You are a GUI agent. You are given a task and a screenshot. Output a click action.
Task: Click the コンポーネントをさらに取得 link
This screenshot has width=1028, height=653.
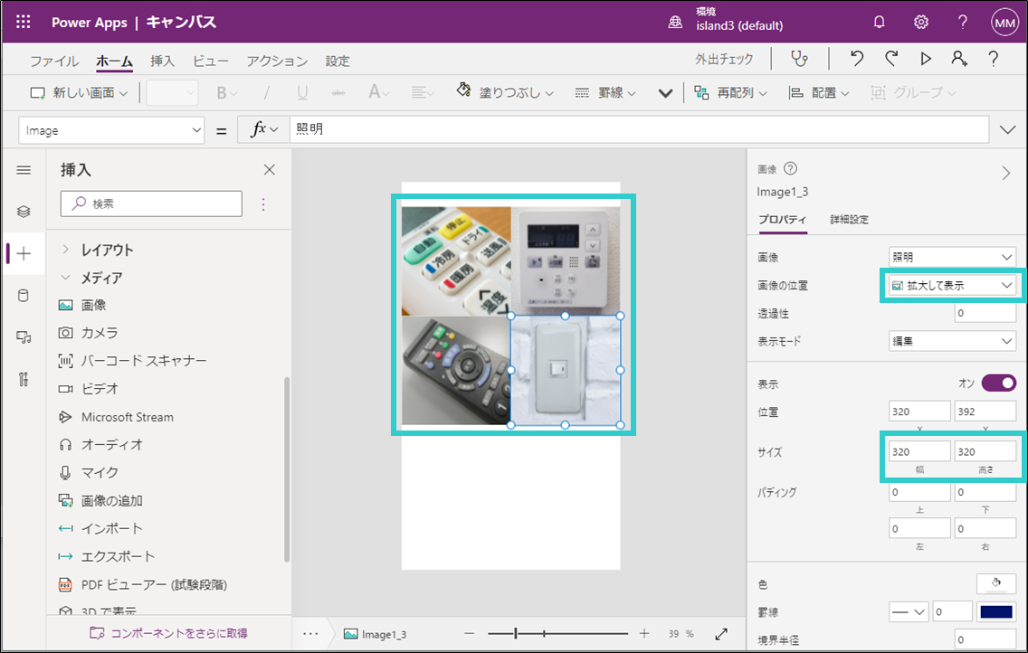(169, 633)
